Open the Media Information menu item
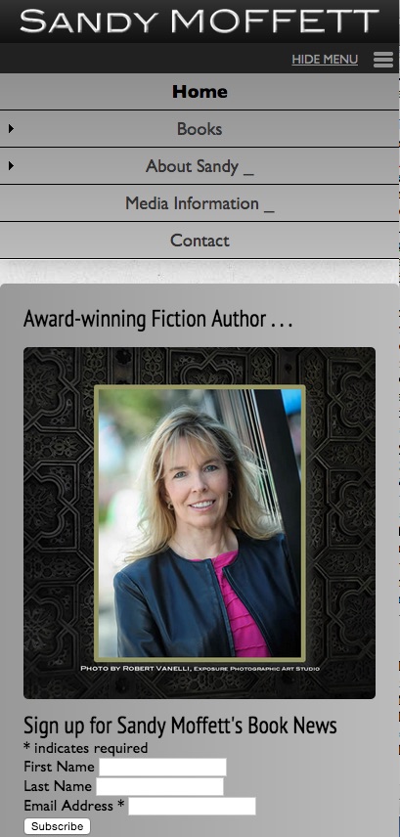The height and width of the screenshot is (837, 400). [200, 203]
